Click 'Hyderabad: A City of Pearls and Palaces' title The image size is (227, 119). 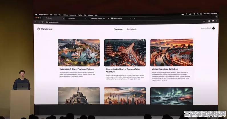point(76,69)
